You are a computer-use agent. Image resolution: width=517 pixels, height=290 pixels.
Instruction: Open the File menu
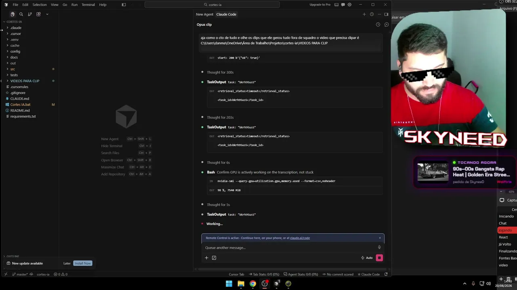(15, 5)
